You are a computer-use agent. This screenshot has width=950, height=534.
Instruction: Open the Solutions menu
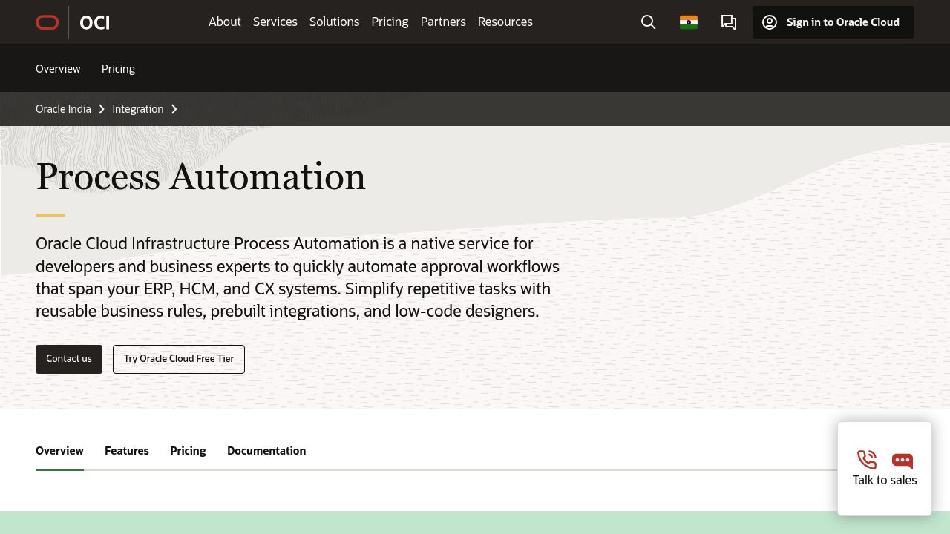click(x=334, y=22)
